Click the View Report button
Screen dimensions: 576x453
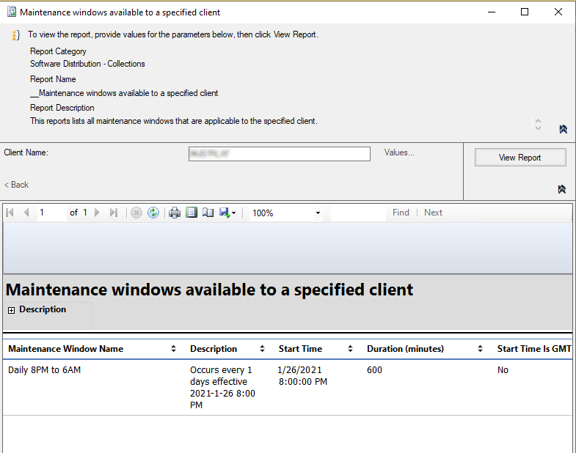tap(520, 158)
